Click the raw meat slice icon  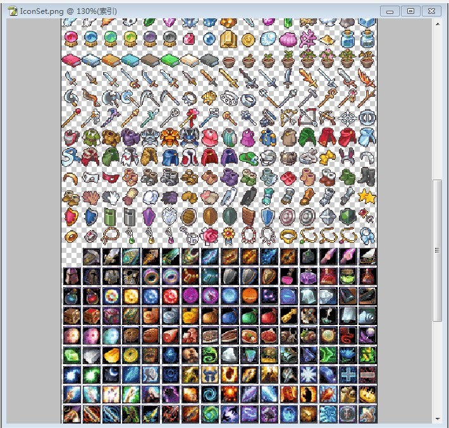tap(170, 335)
